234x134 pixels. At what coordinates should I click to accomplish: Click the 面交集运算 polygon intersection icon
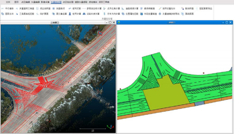click(x=54, y=14)
